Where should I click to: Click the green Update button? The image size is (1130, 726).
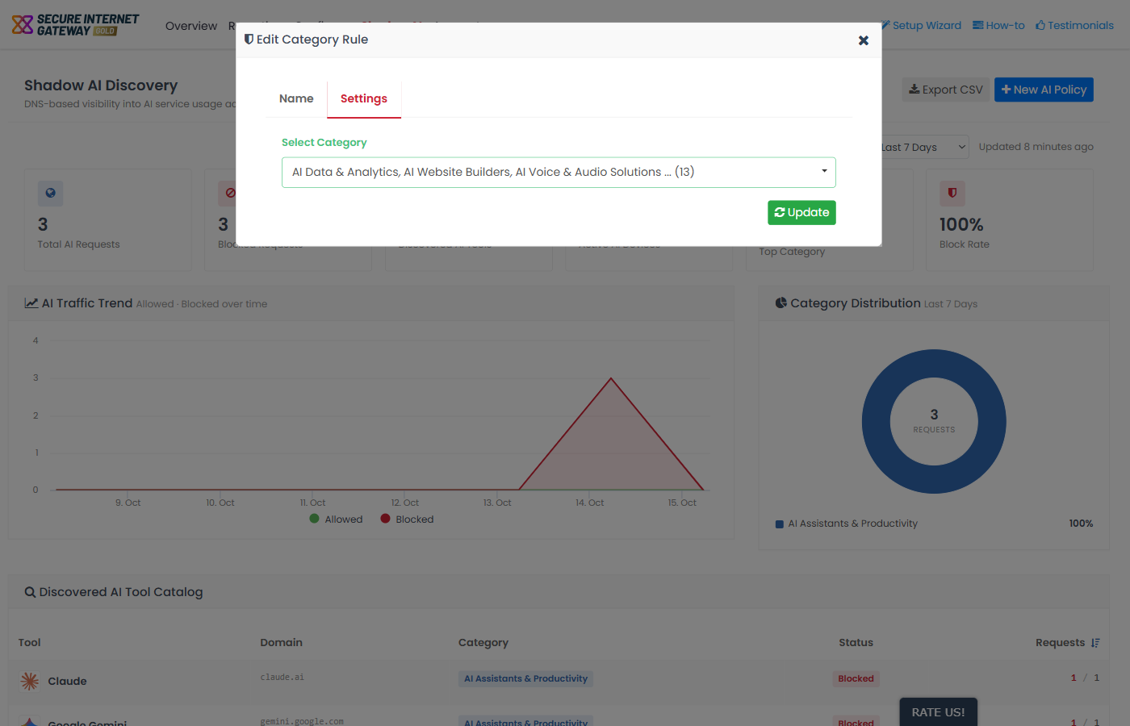[801, 212]
